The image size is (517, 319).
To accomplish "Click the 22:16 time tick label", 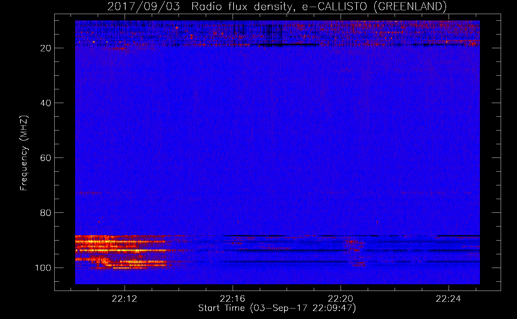I will click(x=233, y=299).
